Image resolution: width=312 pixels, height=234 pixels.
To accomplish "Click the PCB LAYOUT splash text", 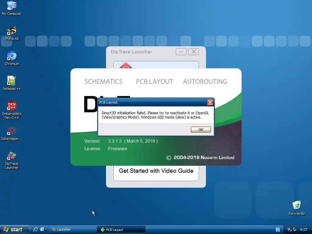I will [154, 82].
